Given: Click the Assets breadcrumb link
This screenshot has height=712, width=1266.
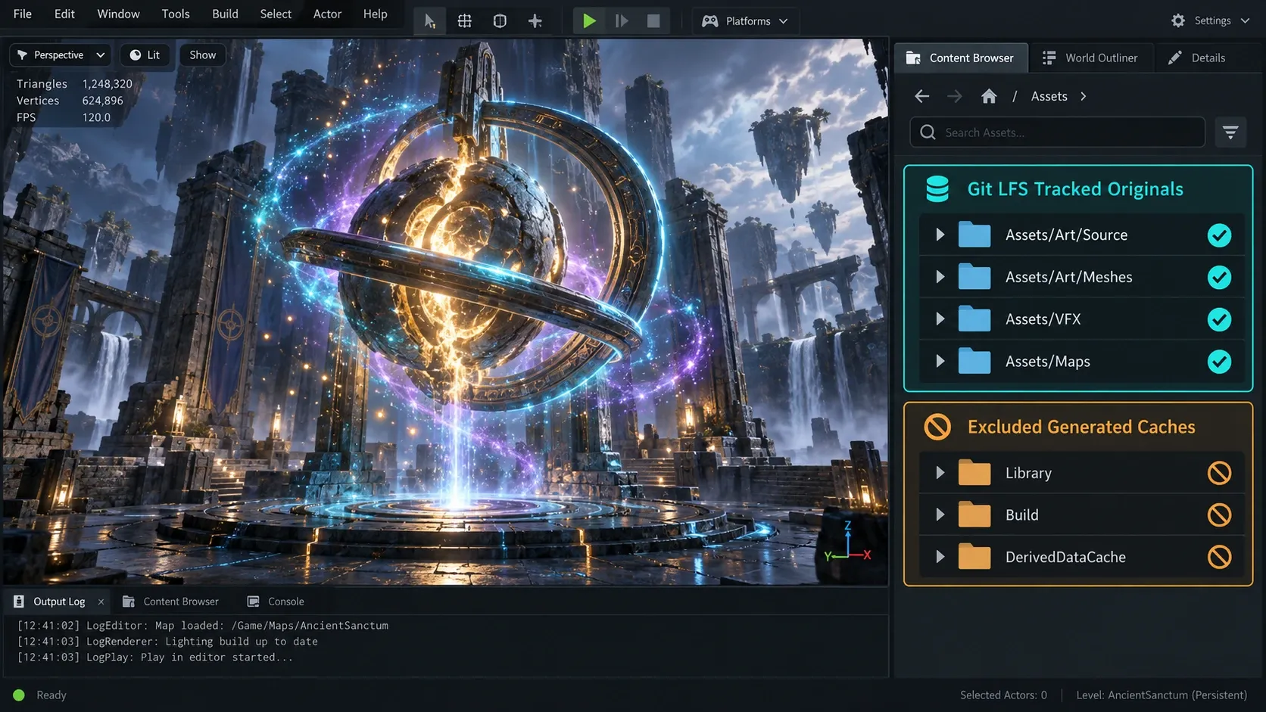Looking at the screenshot, I should tap(1049, 96).
